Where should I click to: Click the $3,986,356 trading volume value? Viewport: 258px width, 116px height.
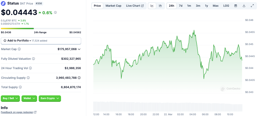[73, 68]
